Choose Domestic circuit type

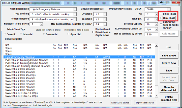point(5,34)
